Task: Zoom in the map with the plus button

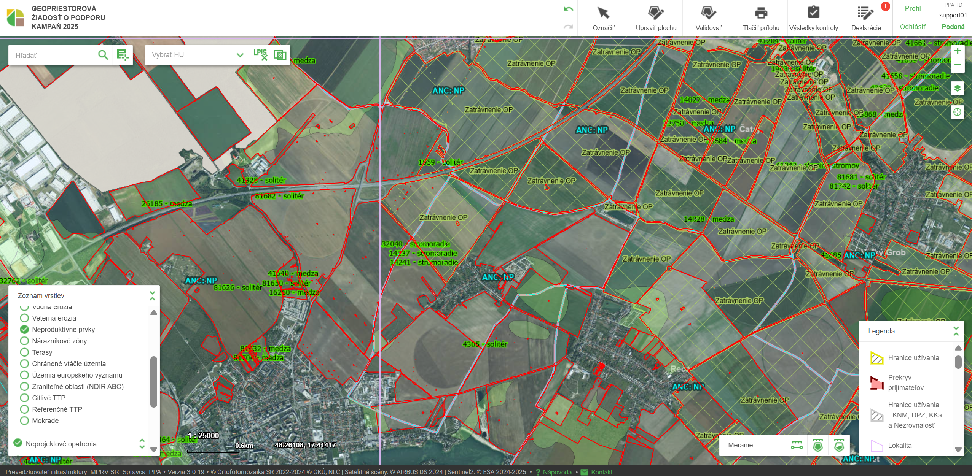Action: 958,51
